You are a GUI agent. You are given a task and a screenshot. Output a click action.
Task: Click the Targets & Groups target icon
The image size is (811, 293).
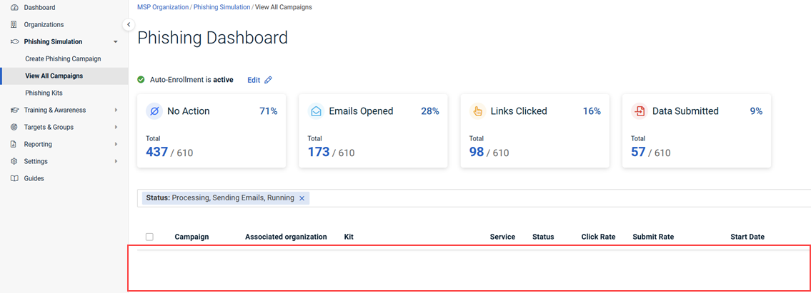point(15,127)
